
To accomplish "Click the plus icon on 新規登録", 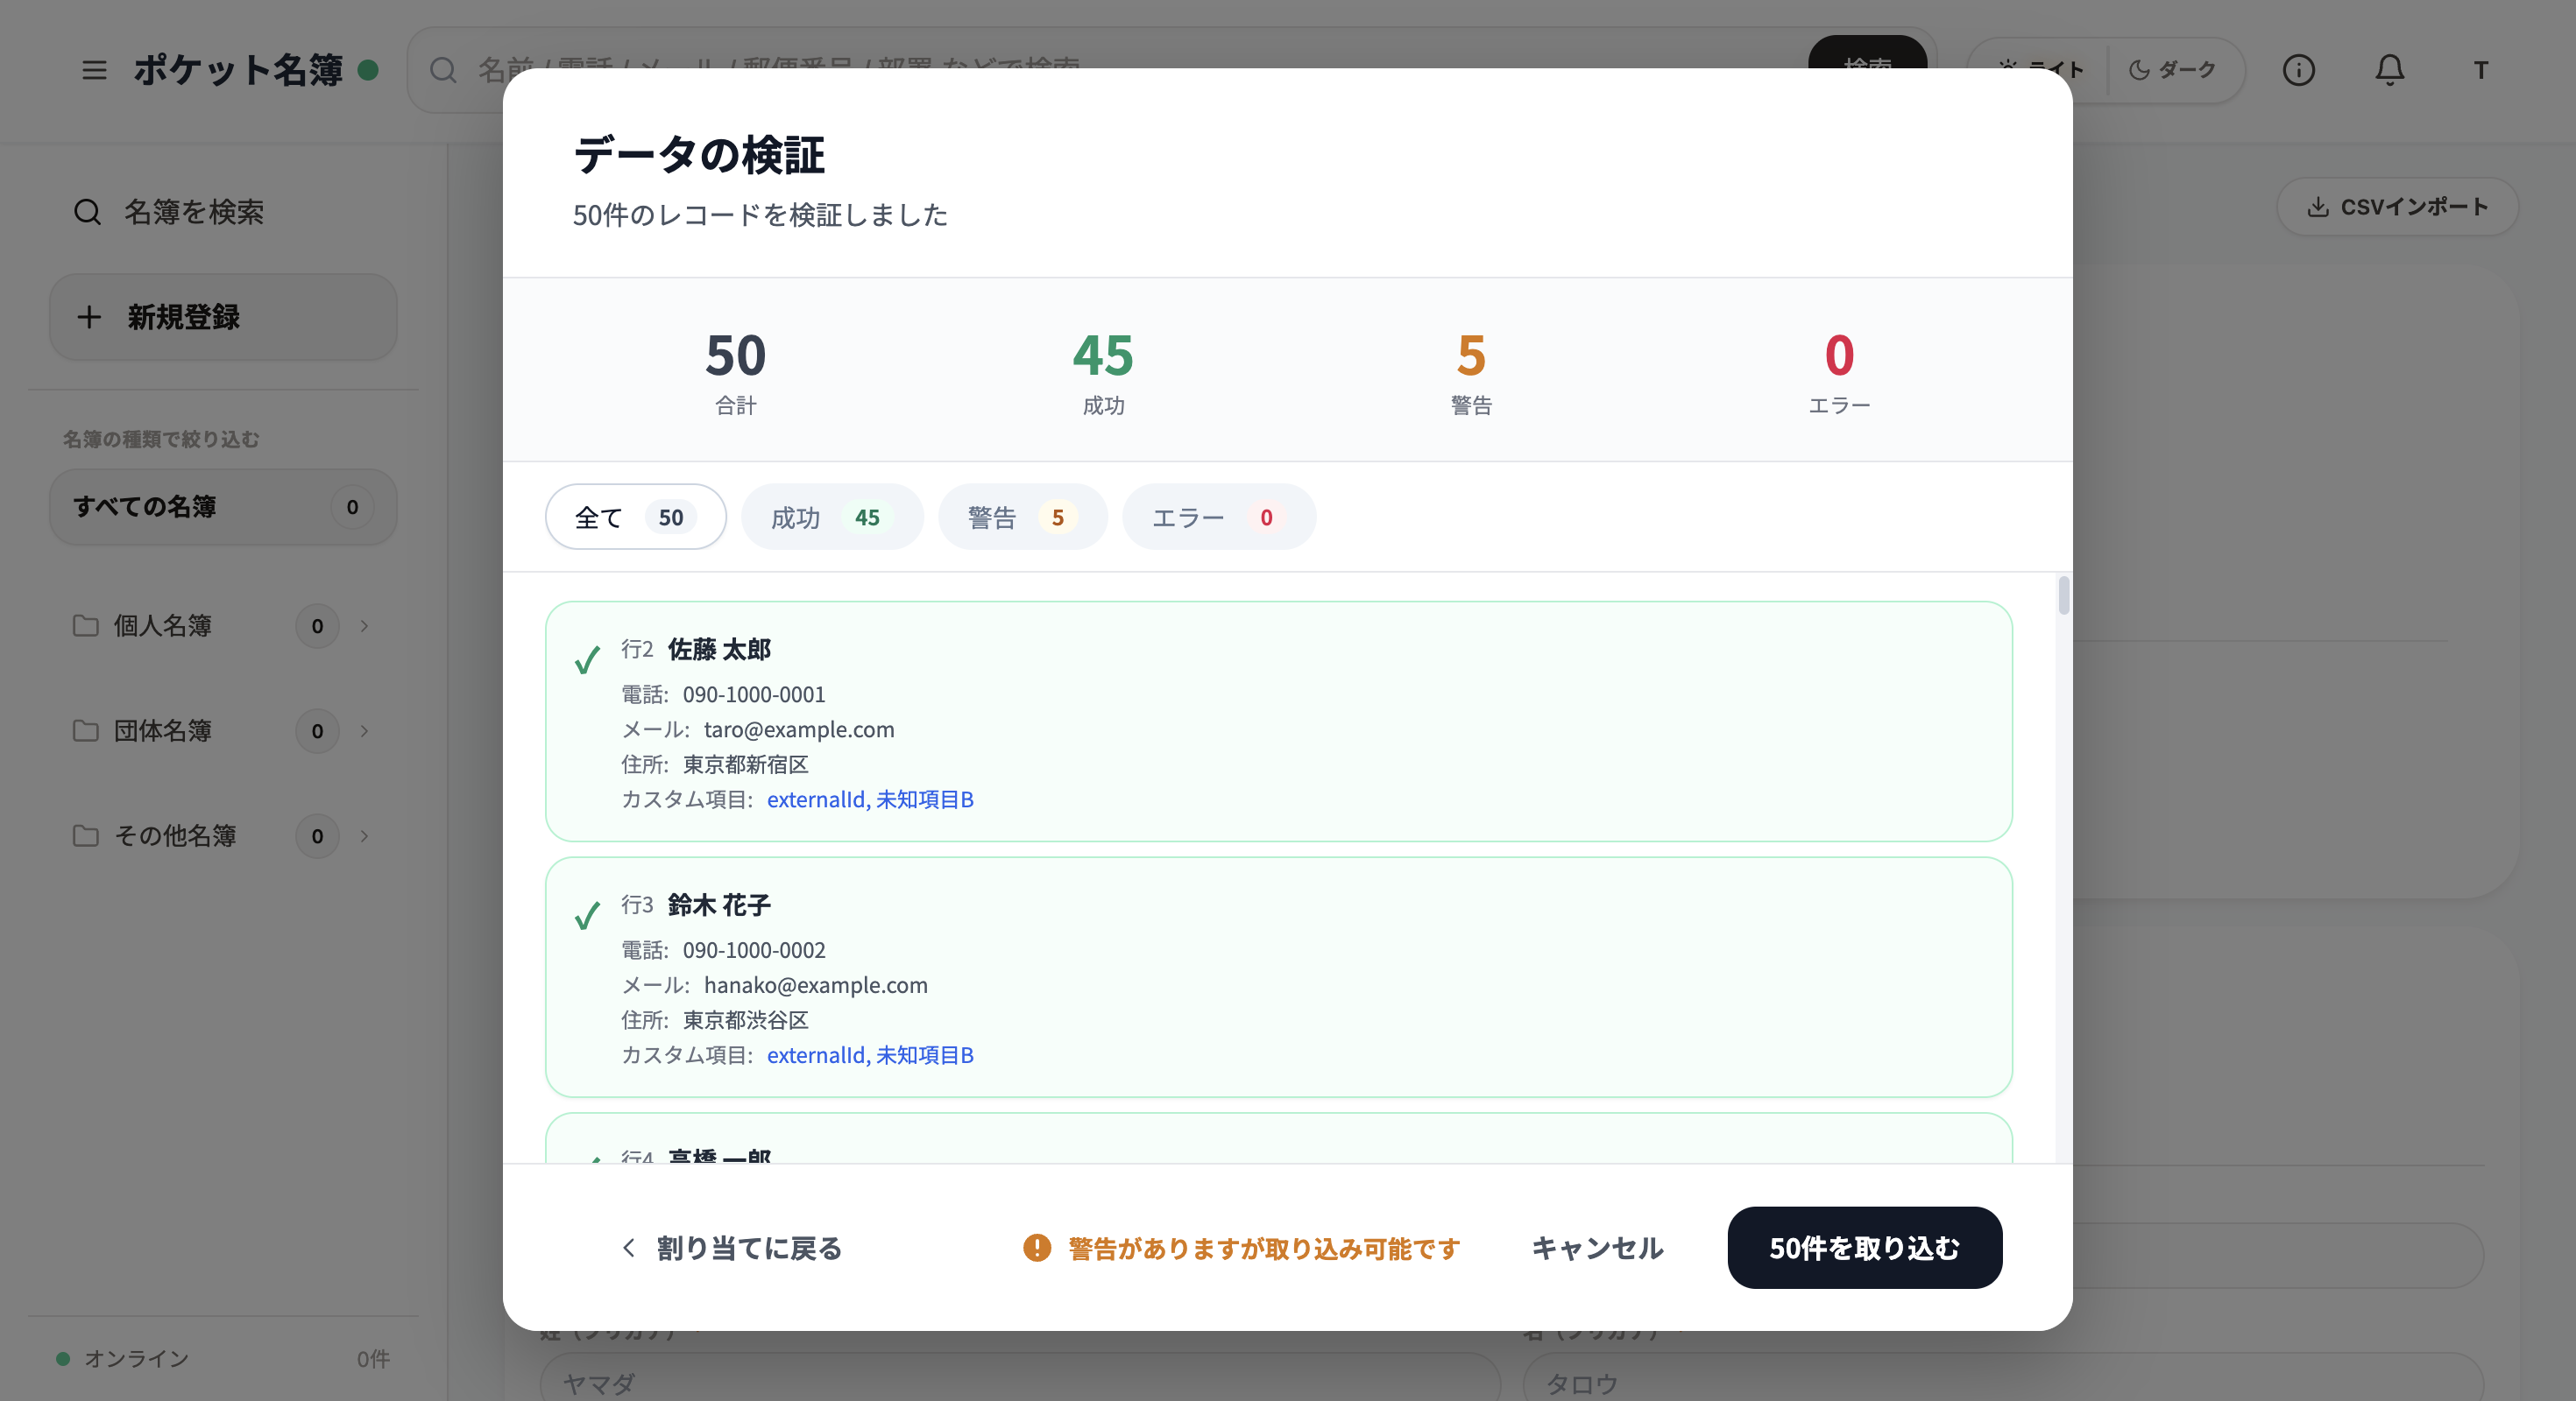I will [x=89, y=318].
